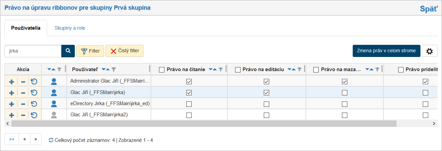442x151 pixels.
Task: Open the gear settings button
Action: pos(429,51)
